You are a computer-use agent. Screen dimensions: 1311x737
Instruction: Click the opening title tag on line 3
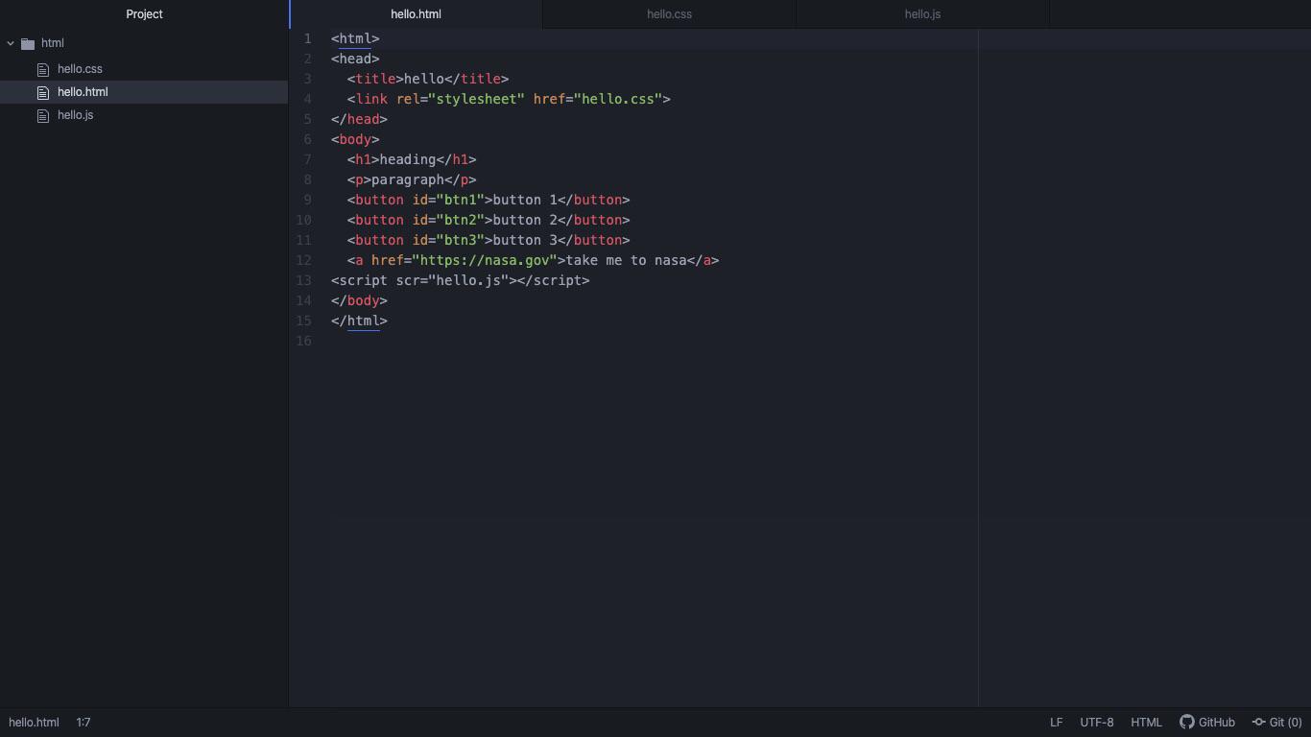point(375,80)
